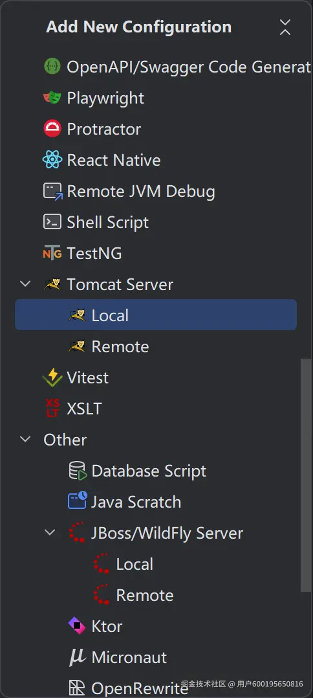This screenshot has width=313, height=698.
Task: Click the red Protractor icon
Action: [x=52, y=129]
